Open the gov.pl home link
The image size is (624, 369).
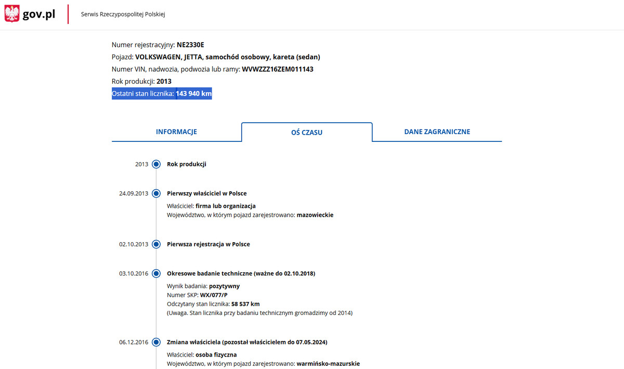[x=39, y=15]
